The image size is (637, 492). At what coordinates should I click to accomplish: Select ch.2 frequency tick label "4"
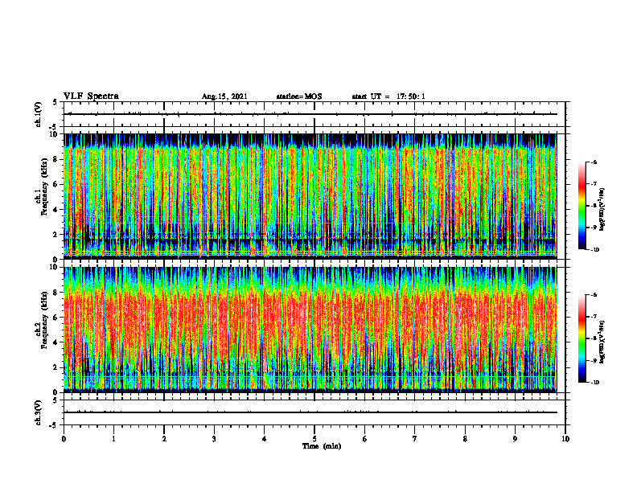(56, 342)
